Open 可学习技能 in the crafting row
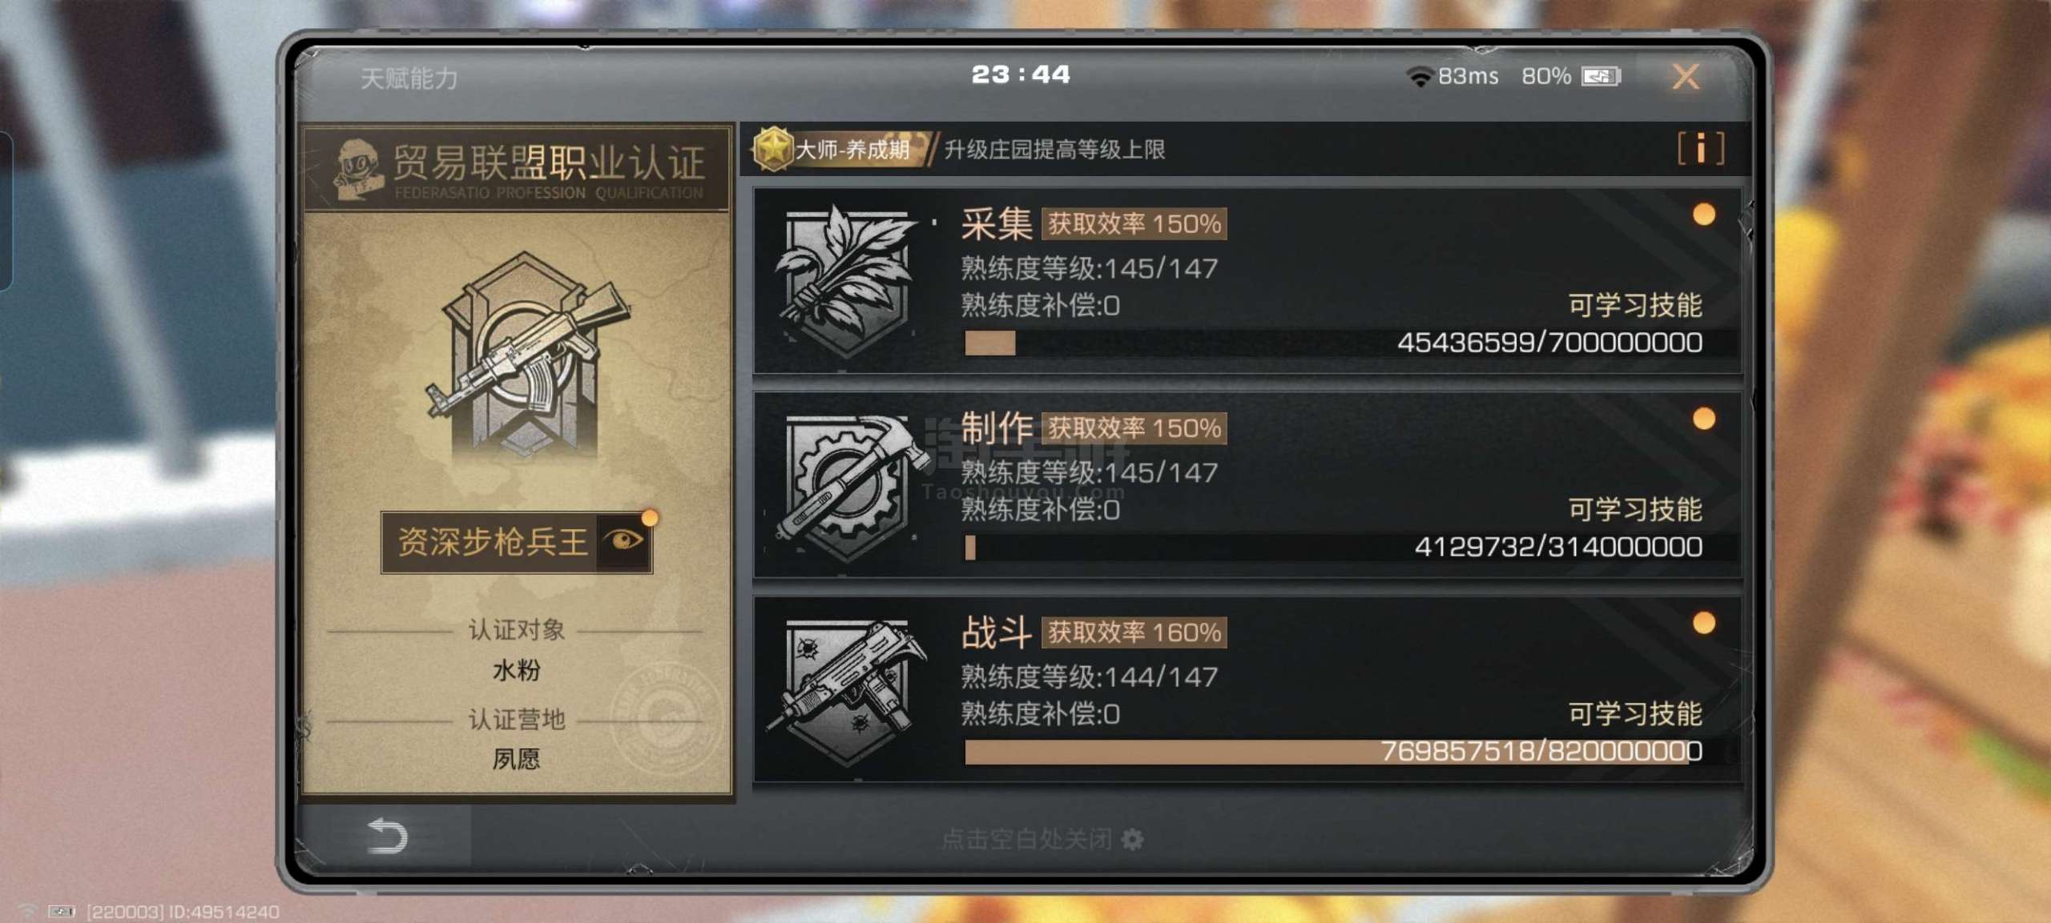2051x923 pixels. tap(1634, 509)
